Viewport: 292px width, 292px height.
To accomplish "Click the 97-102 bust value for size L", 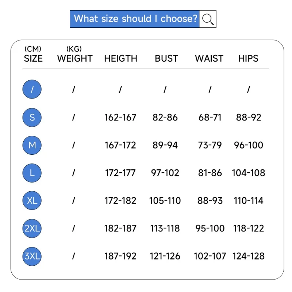I will point(165,173).
